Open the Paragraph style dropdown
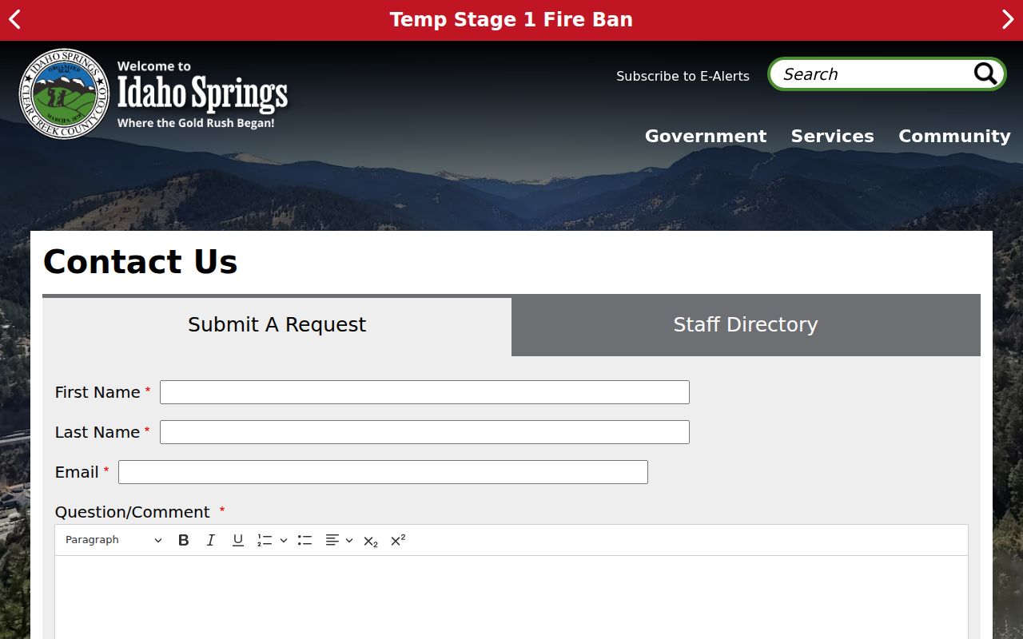 113,541
